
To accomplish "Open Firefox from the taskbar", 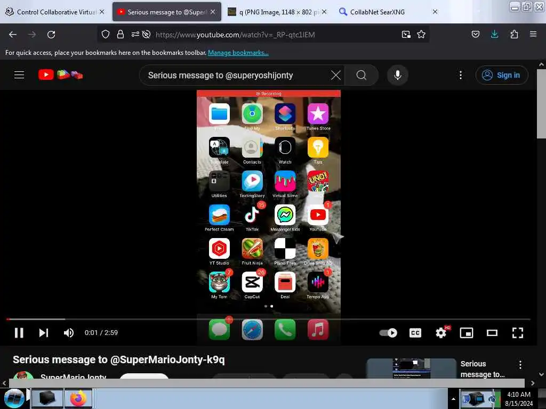I will [x=78, y=398].
